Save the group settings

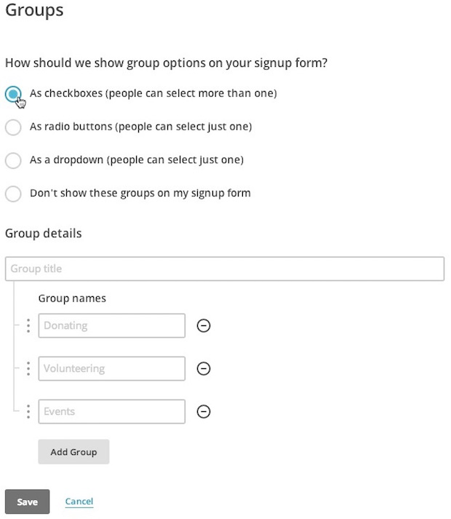point(28,502)
